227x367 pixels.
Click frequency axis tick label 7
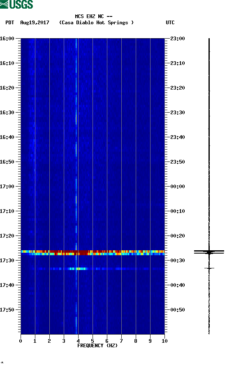(121, 341)
